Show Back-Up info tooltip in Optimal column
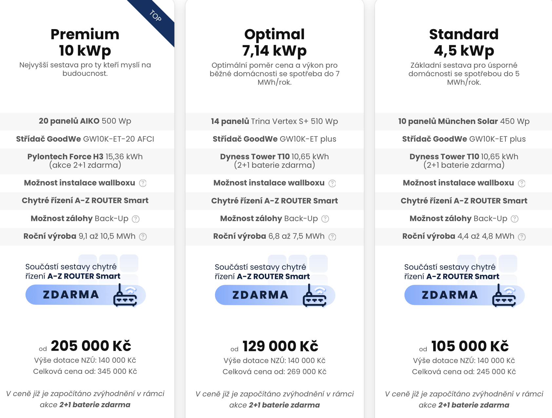 click(325, 219)
